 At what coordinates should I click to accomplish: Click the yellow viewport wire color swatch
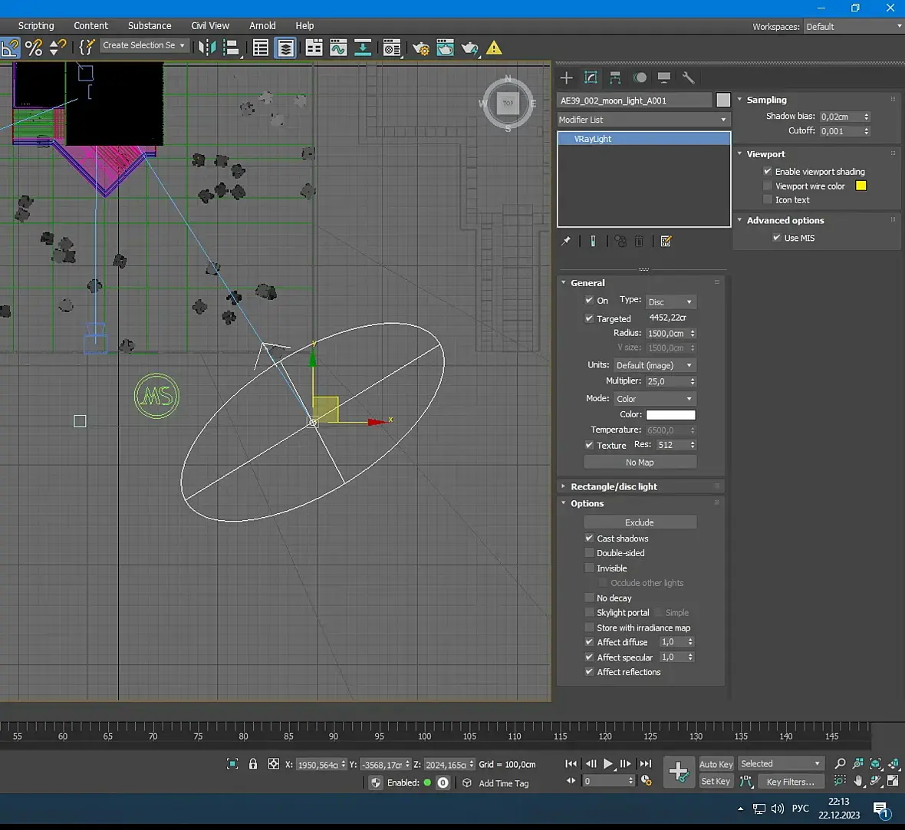tap(861, 186)
